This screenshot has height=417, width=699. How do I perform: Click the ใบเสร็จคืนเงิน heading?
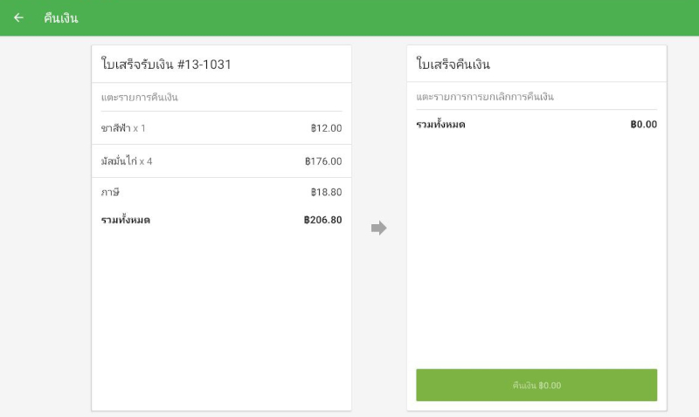[453, 65]
